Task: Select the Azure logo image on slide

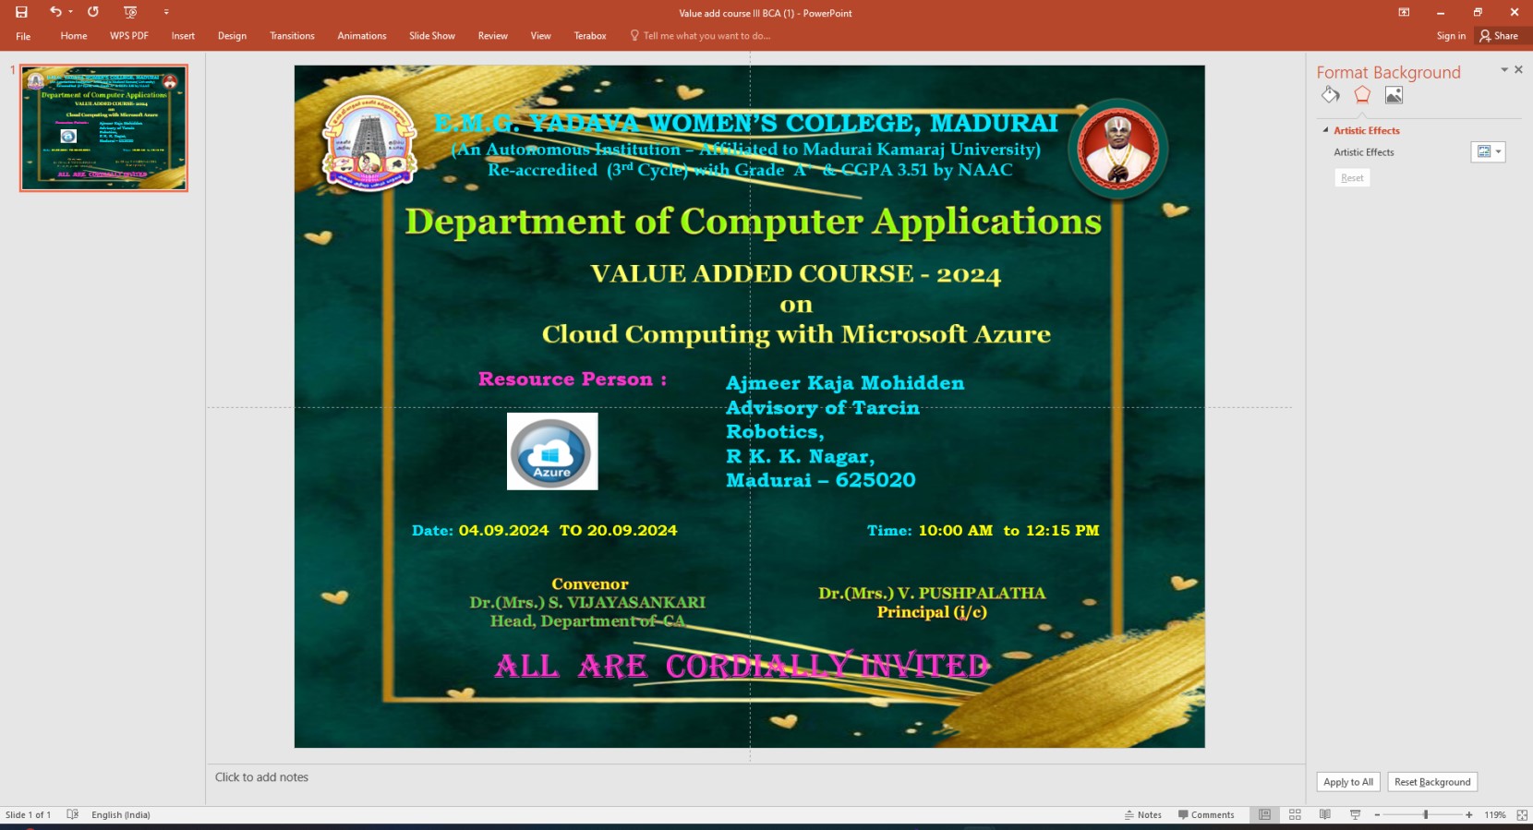Action: pyautogui.click(x=552, y=451)
